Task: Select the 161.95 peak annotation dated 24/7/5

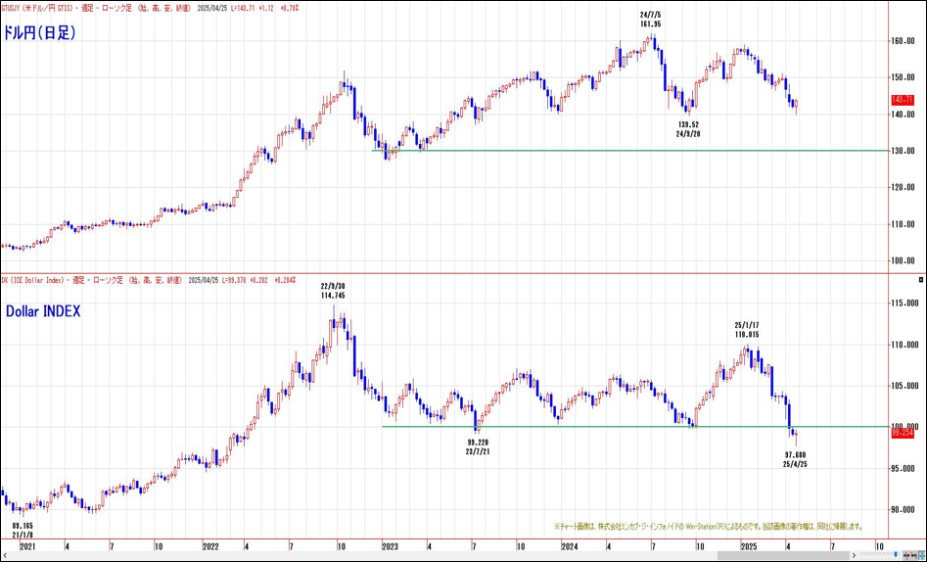Action: click(x=649, y=19)
